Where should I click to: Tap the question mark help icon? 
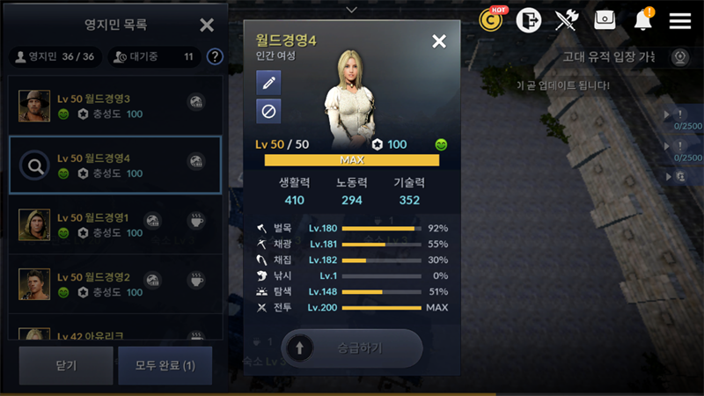[215, 56]
